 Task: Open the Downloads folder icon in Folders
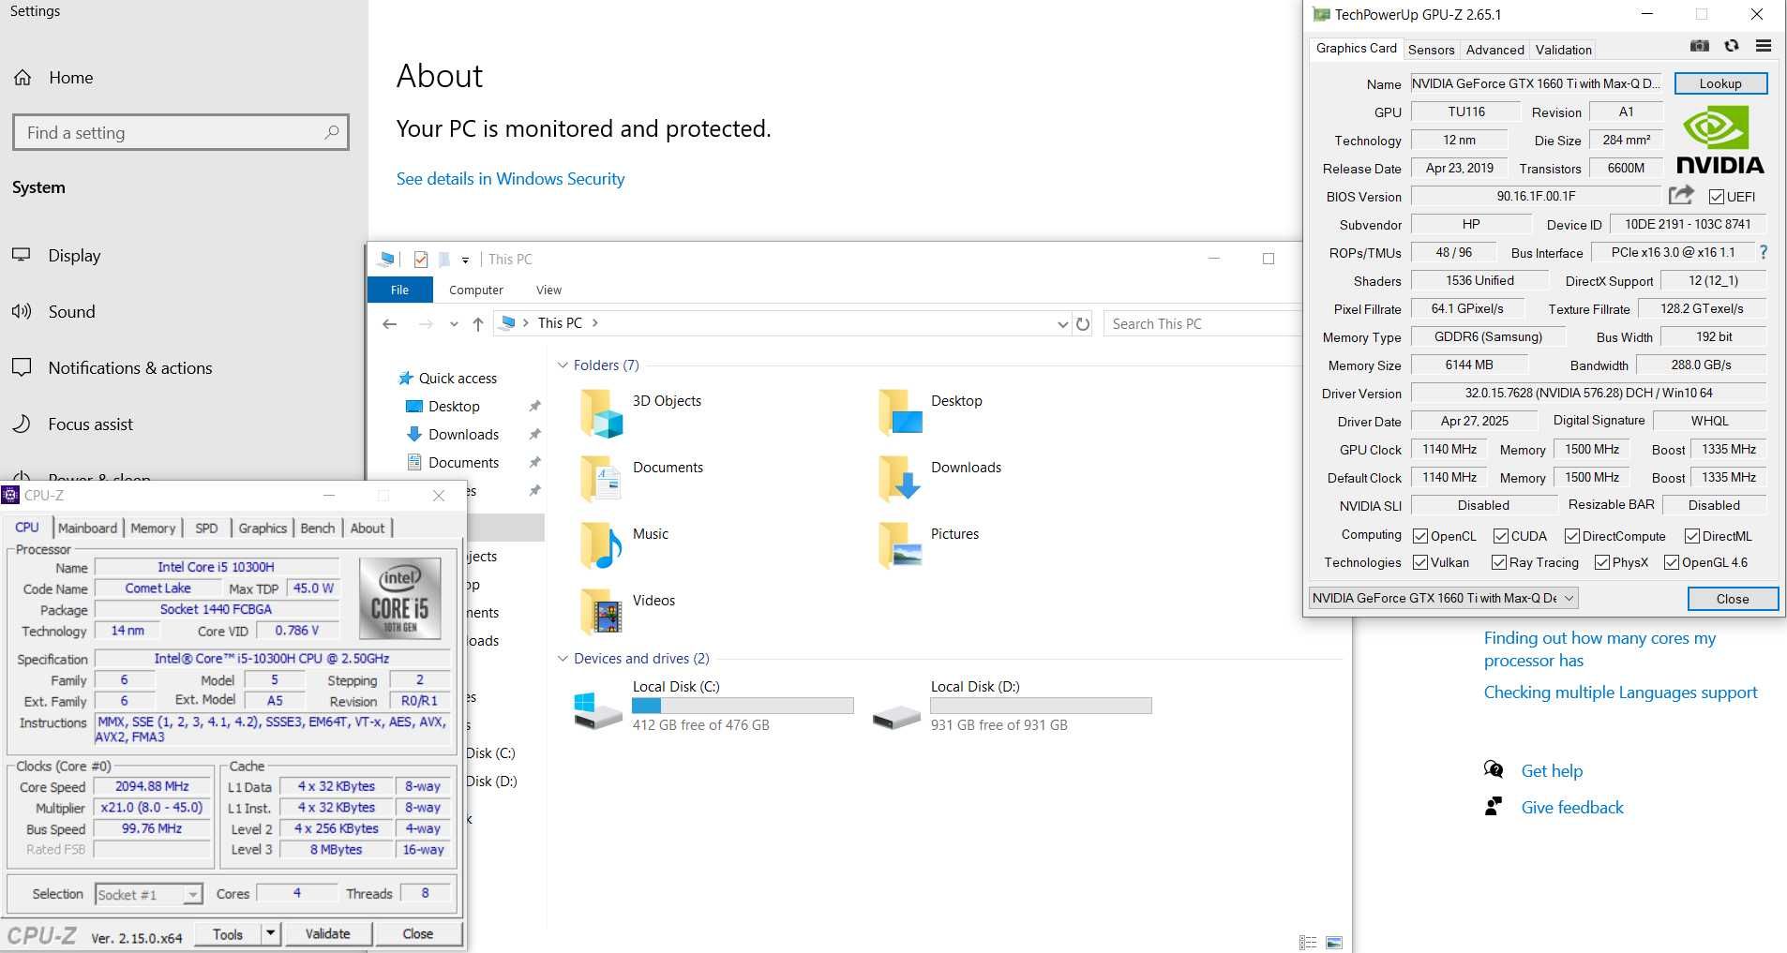(x=900, y=479)
